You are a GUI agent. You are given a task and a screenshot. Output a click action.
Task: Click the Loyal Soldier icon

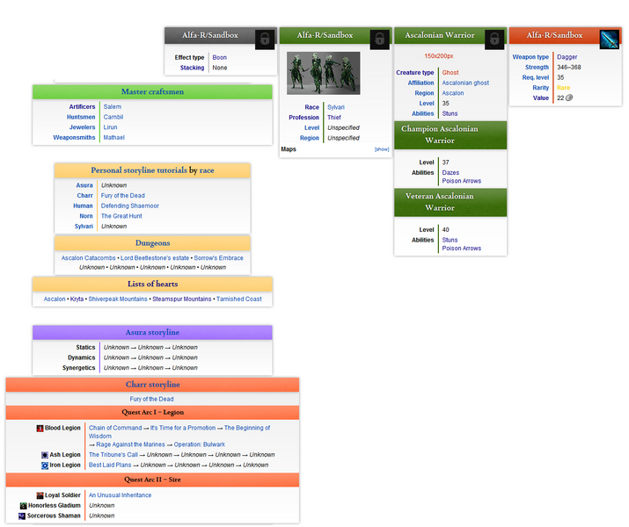[40, 495]
